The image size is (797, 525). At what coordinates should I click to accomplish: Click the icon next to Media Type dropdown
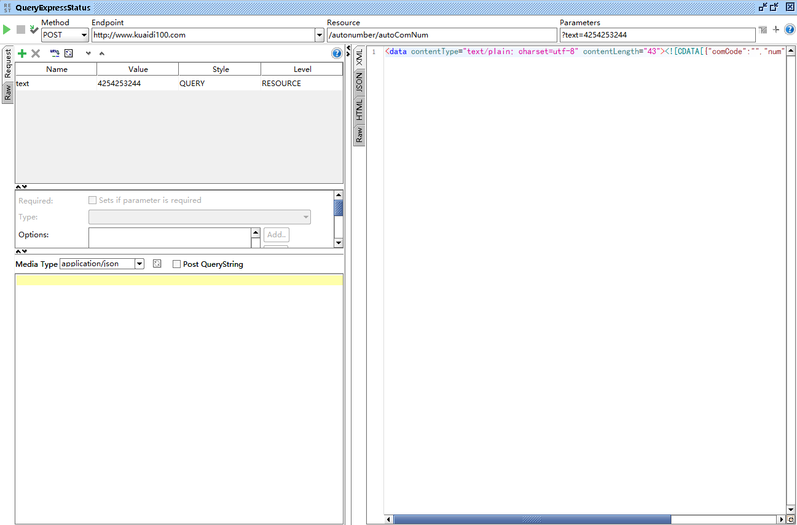(x=157, y=264)
